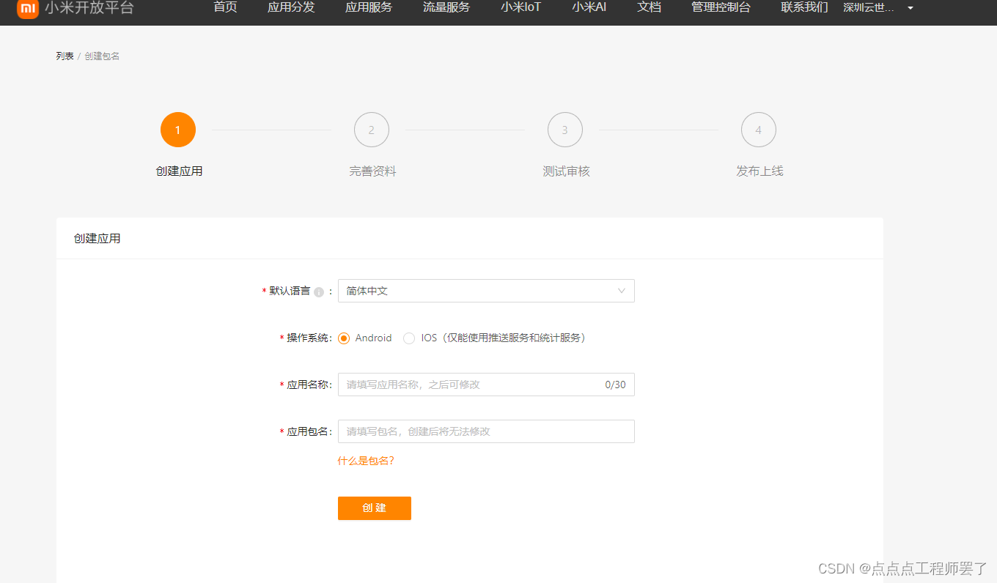The width and height of the screenshot is (997, 583).
Task: Open the 应用分发 nav item
Action: tap(291, 7)
